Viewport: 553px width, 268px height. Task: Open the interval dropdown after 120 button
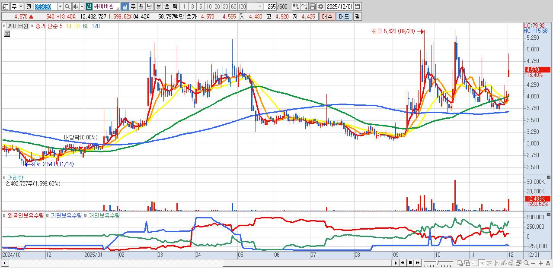click(x=260, y=6)
